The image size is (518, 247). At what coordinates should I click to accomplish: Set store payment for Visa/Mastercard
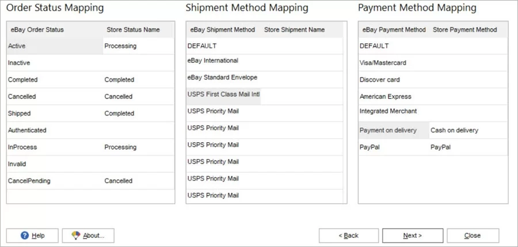(x=467, y=63)
